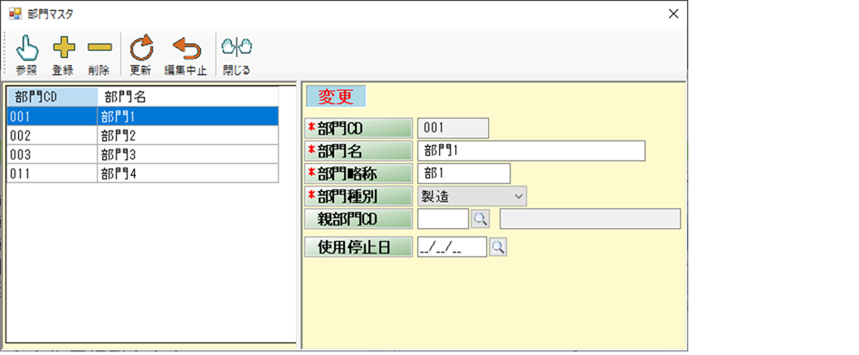Click the 部門種別 field label
Viewport: 859px width, 355px height.
(358, 197)
